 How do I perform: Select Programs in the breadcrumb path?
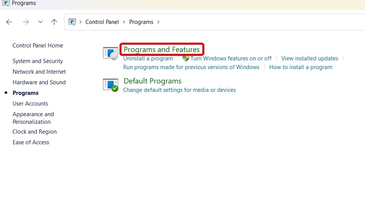tap(141, 22)
